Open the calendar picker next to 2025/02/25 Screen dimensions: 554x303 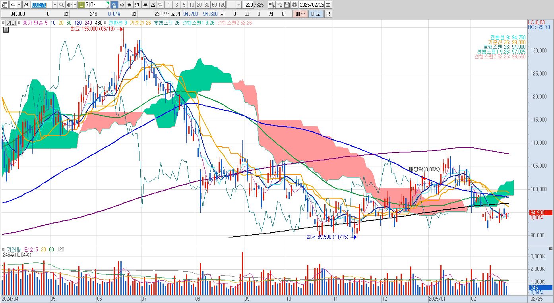coord(328,5)
